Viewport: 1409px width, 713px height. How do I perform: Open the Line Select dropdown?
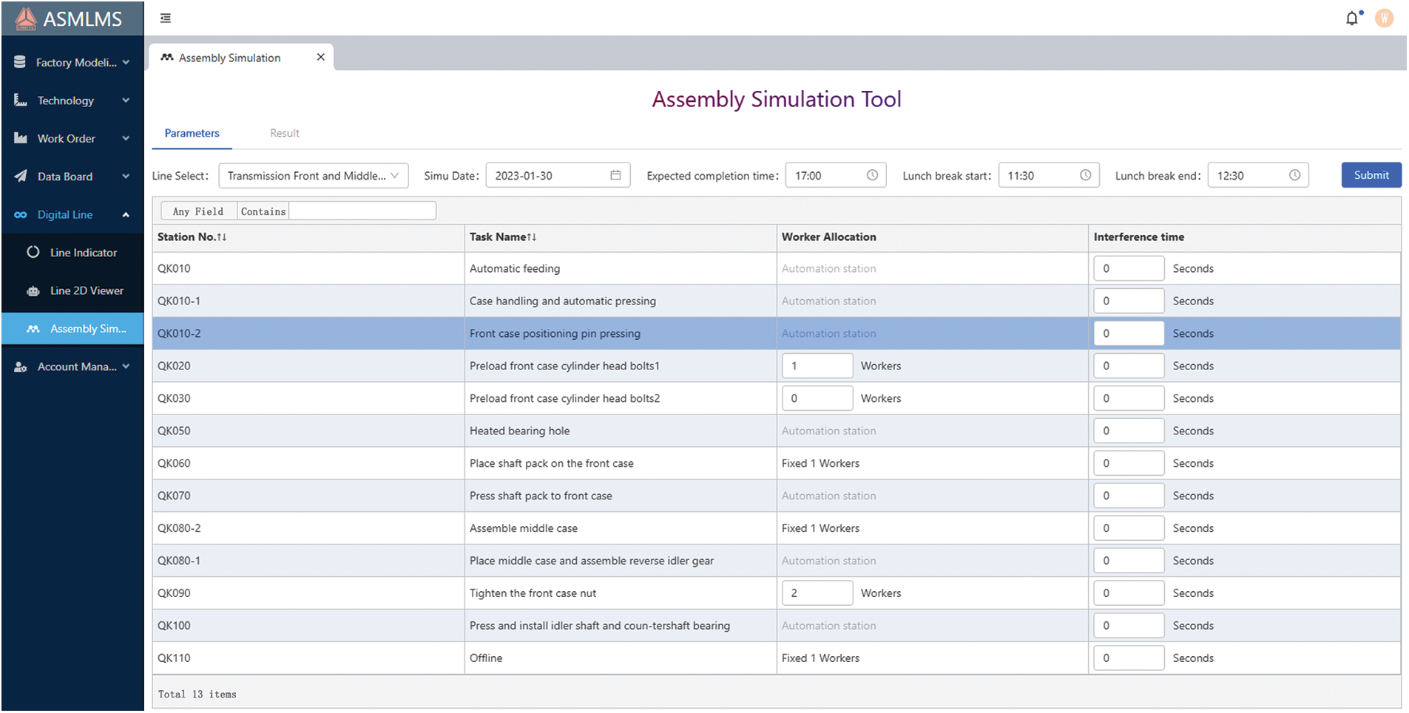[314, 176]
